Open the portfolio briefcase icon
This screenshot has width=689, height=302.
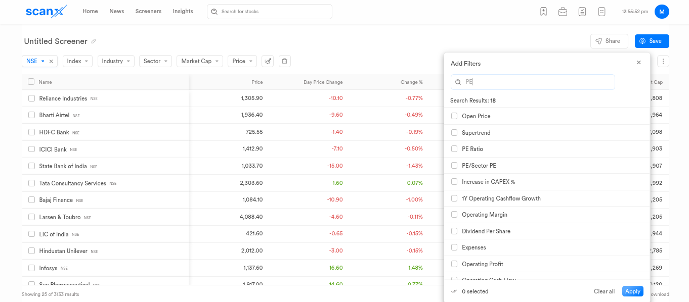click(563, 12)
